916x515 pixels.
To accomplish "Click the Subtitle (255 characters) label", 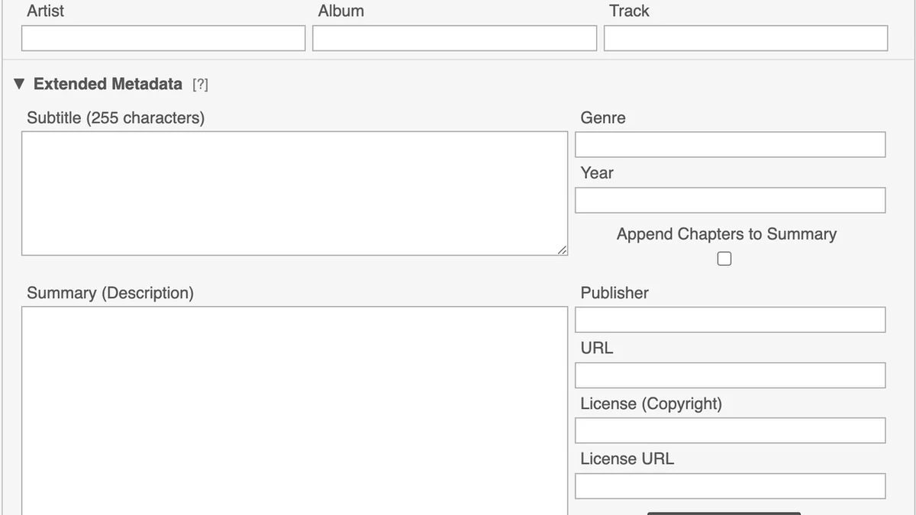I will (x=116, y=118).
